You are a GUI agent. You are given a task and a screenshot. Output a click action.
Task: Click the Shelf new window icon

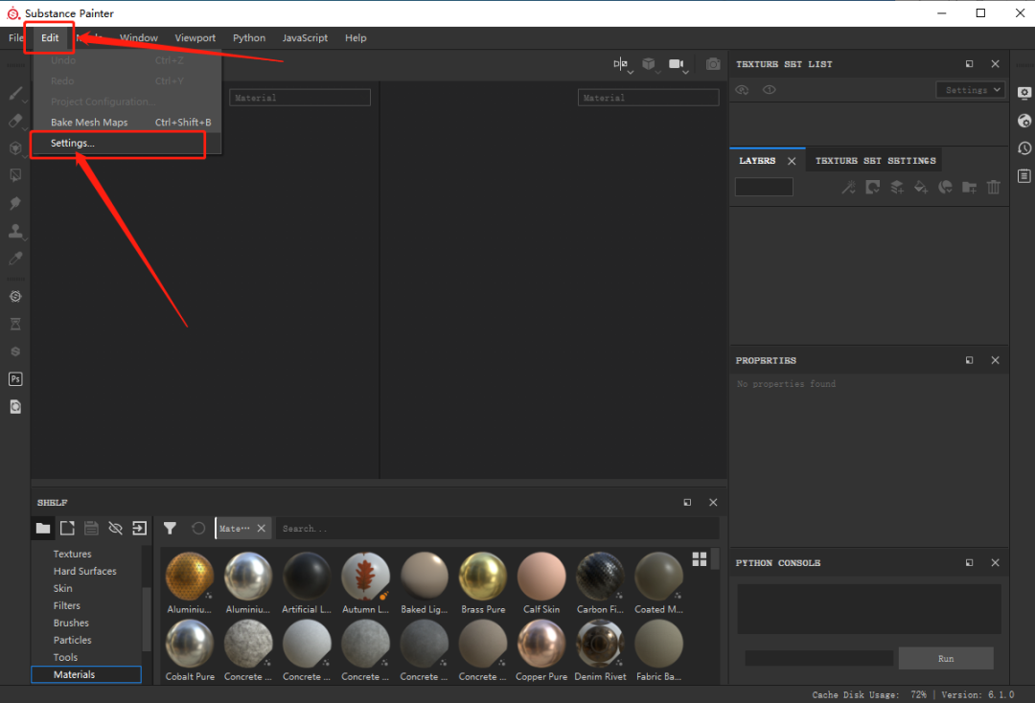pyautogui.click(x=67, y=529)
